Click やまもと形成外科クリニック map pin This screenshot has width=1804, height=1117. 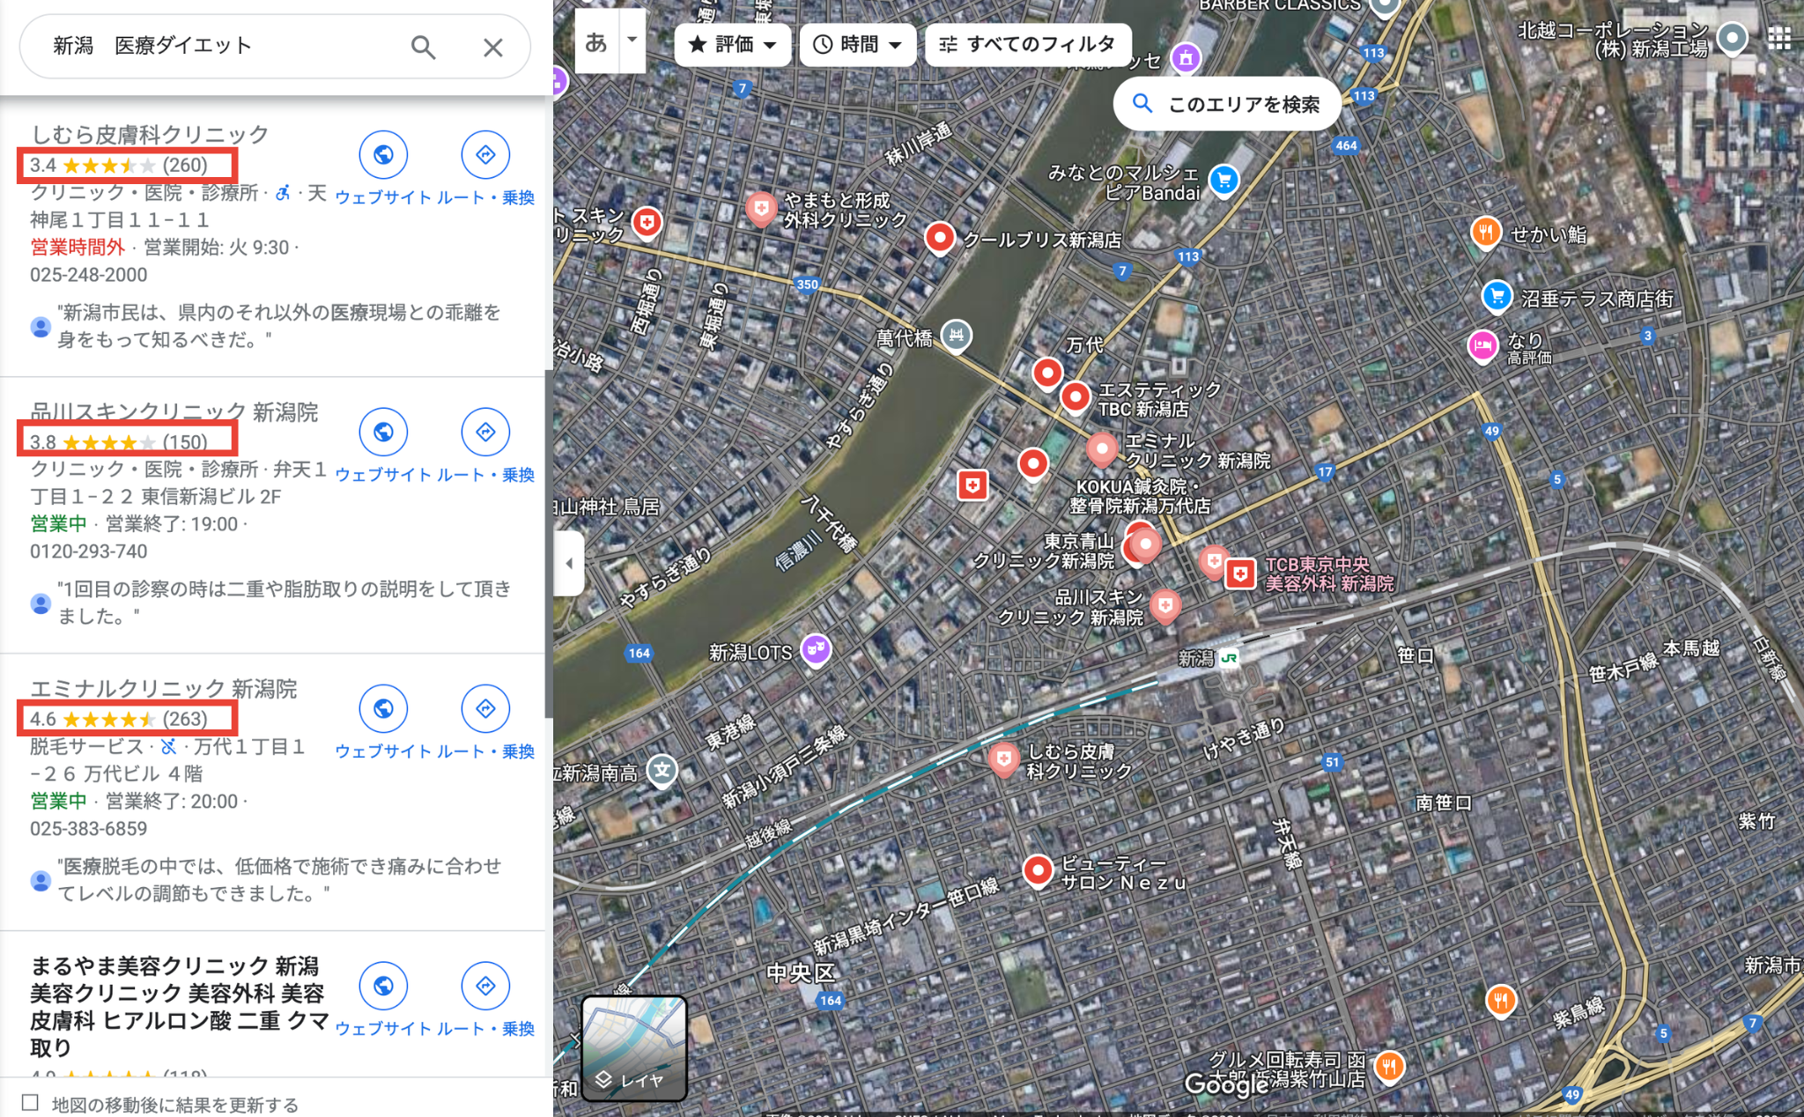(760, 209)
